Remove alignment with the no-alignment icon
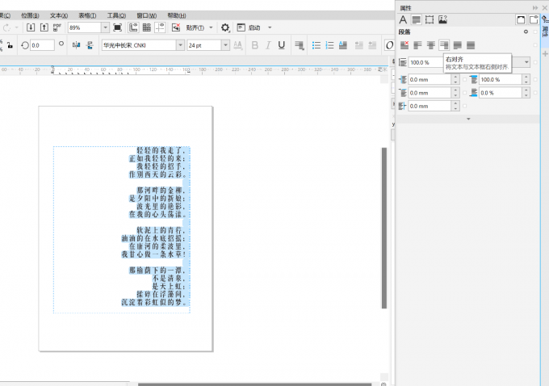 coord(405,44)
